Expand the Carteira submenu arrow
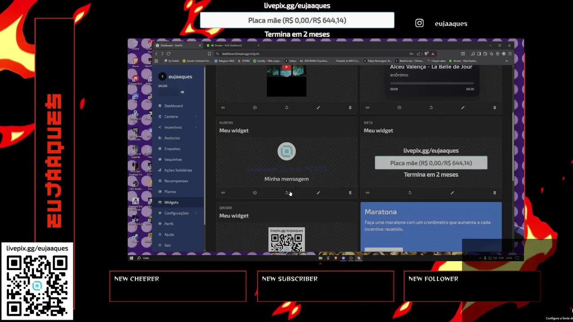 point(196,117)
